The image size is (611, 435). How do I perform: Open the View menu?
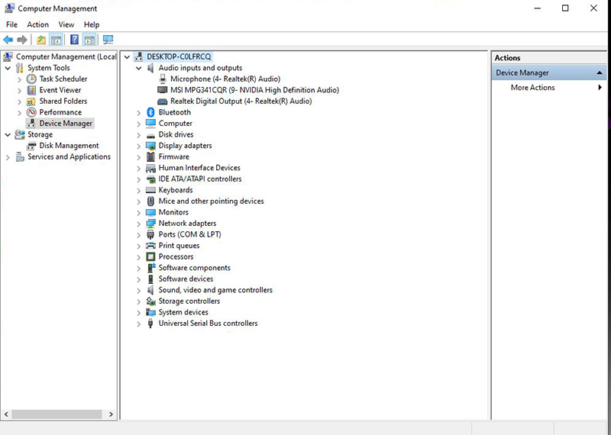pyautogui.click(x=66, y=24)
